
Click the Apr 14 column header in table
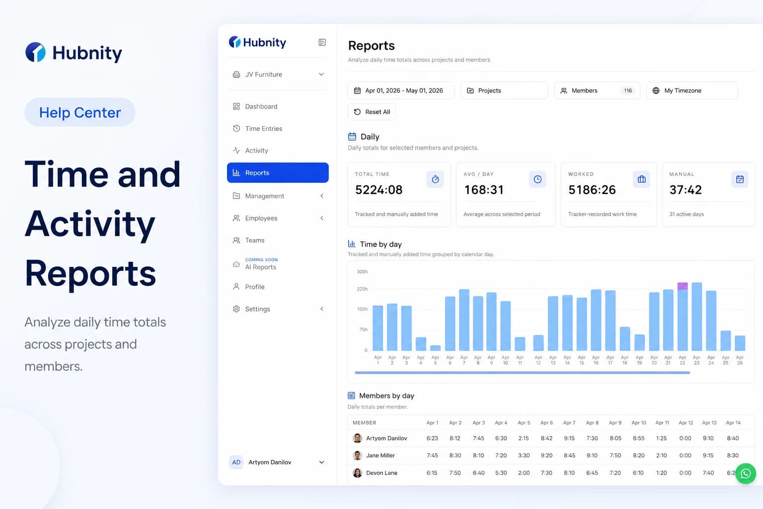click(x=733, y=423)
